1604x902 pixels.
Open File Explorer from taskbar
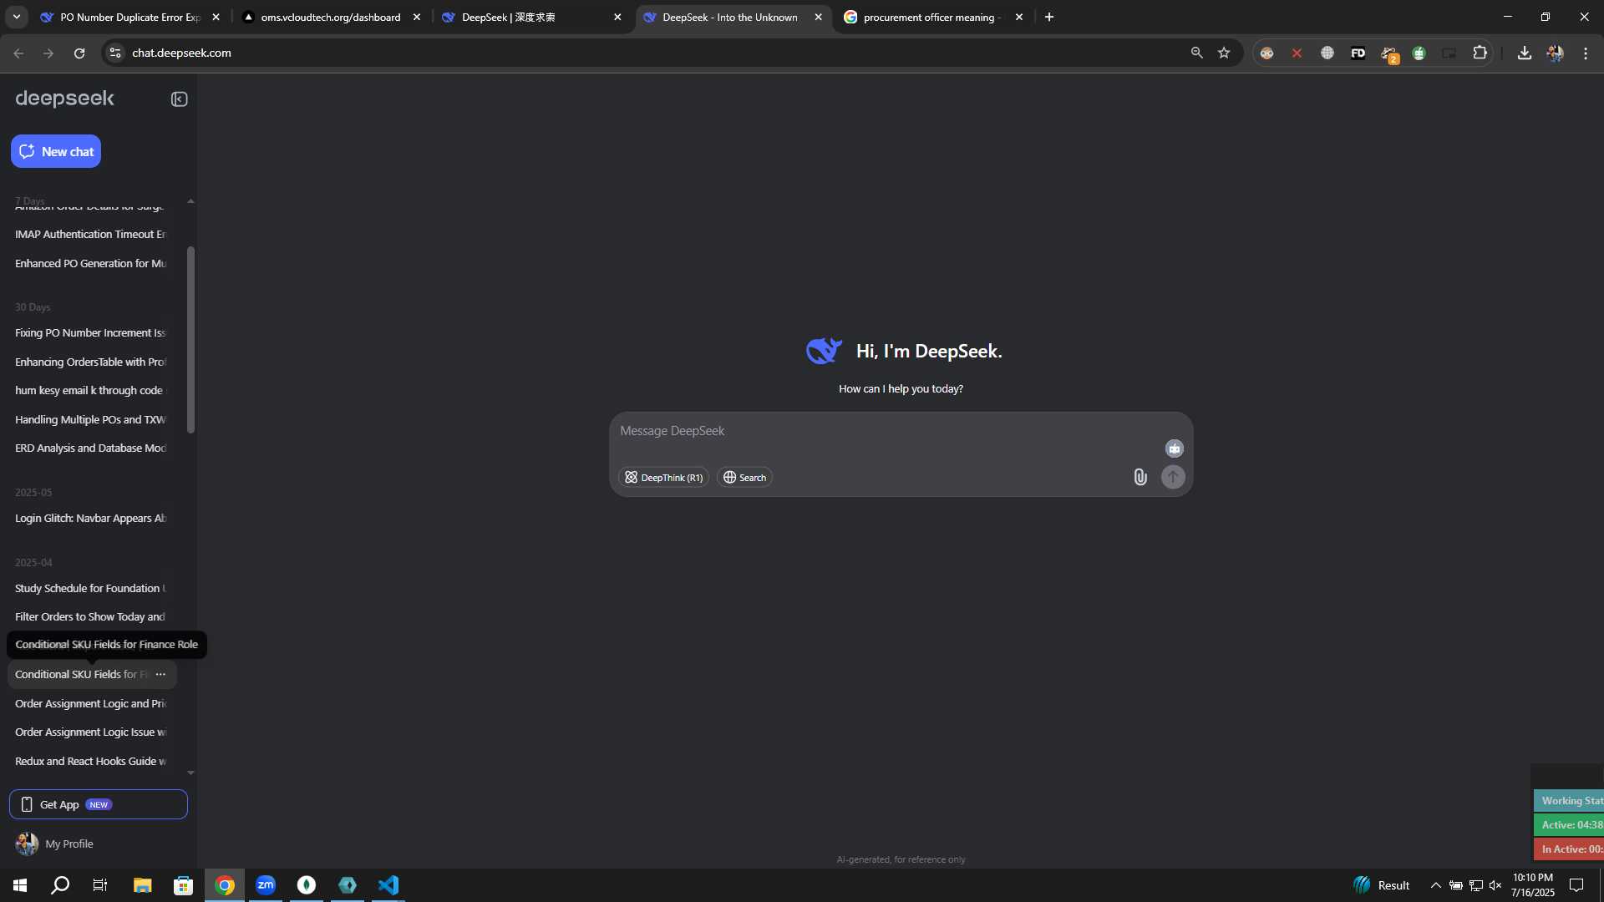pos(142,885)
